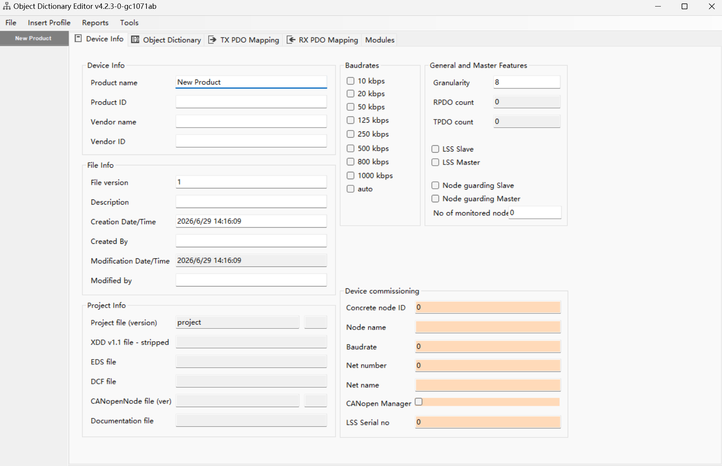Click the TX PDO Mapping arrow icon
The width and height of the screenshot is (722, 466).
(212, 40)
